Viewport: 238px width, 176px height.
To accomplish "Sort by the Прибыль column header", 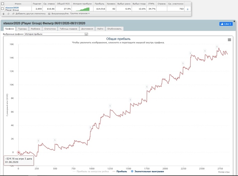I will coord(99,4).
